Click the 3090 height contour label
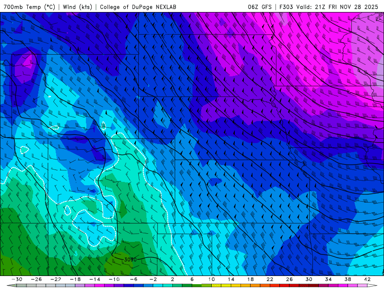The height and width of the screenshot is (288, 384). (x=130, y=259)
